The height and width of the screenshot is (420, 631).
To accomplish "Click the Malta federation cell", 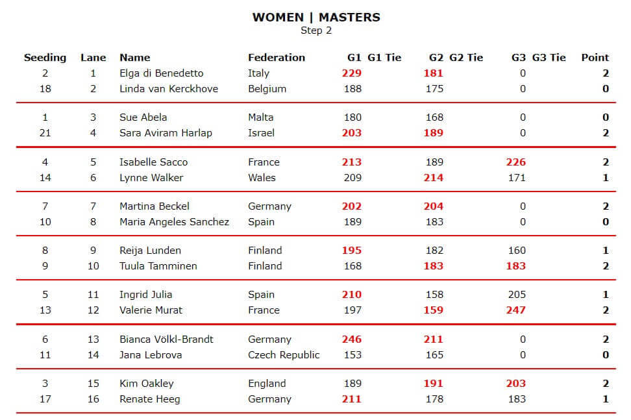I will point(261,117).
